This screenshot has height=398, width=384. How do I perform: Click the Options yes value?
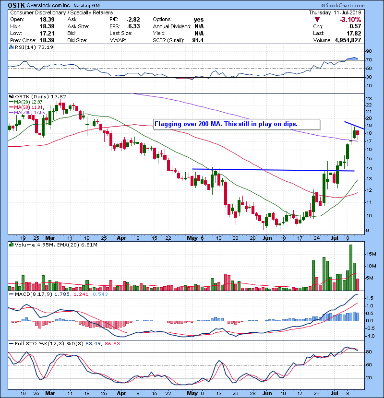click(199, 20)
